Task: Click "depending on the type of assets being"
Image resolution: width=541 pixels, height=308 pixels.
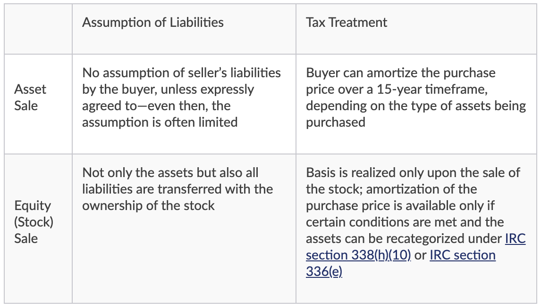Action: [x=415, y=105]
